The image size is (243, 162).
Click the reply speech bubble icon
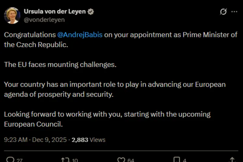click(x=10, y=160)
